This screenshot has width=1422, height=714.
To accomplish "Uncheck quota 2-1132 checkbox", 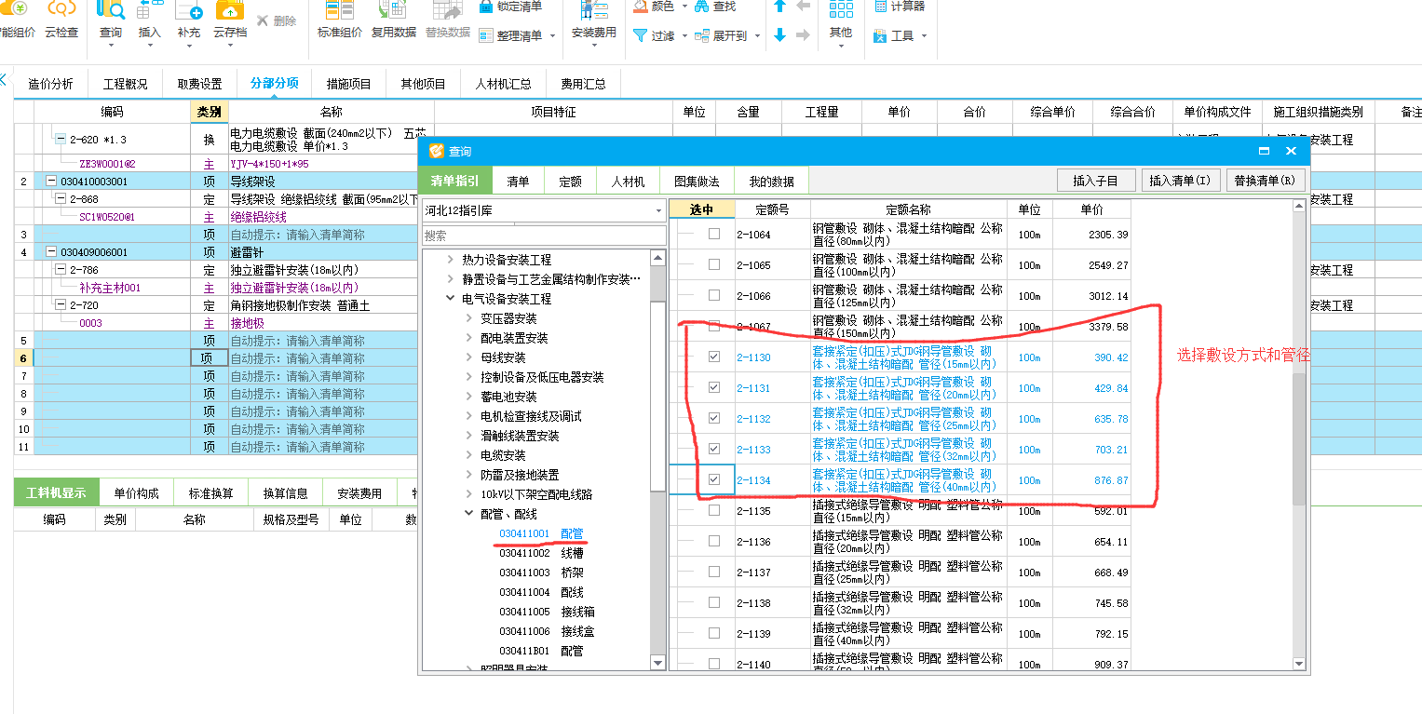I will pyautogui.click(x=714, y=418).
